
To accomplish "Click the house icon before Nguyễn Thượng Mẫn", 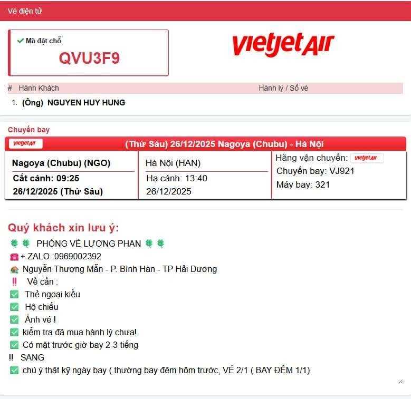I will [x=14, y=269].
